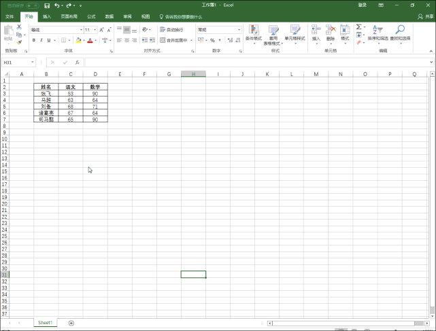
Task: Click the Save icon in quick access toolbar
Action: point(47,5)
